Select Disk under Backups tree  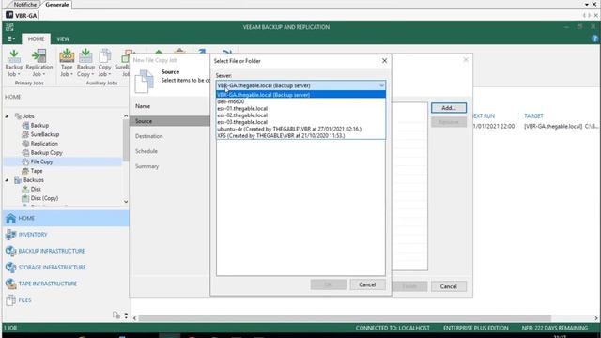pyautogui.click(x=36, y=189)
